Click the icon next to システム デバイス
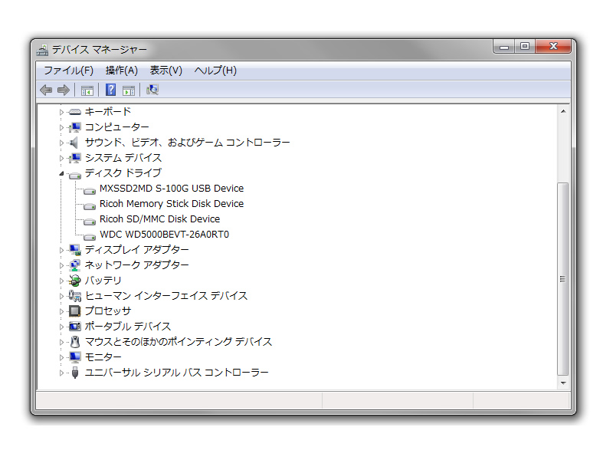 pyautogui.click(x=74, y=158)
